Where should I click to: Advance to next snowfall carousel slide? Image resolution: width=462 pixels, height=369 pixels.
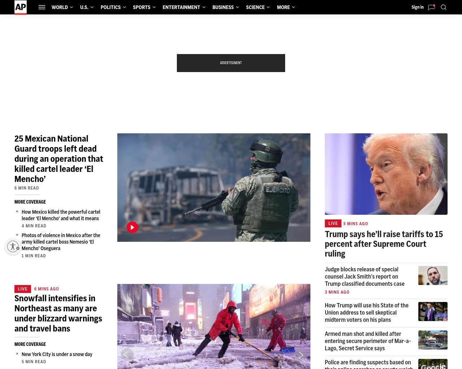(x=300, y=355)
